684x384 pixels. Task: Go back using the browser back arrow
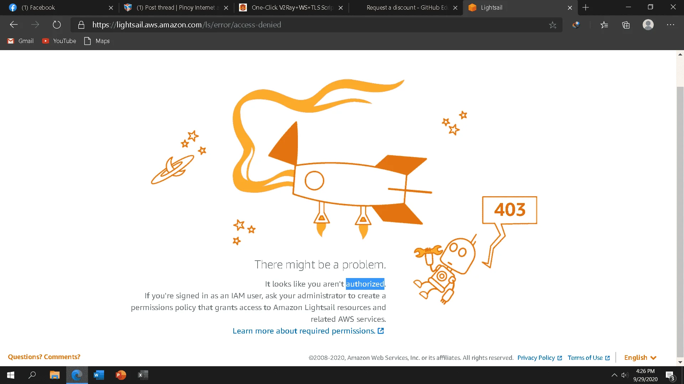tap(14, 25)
